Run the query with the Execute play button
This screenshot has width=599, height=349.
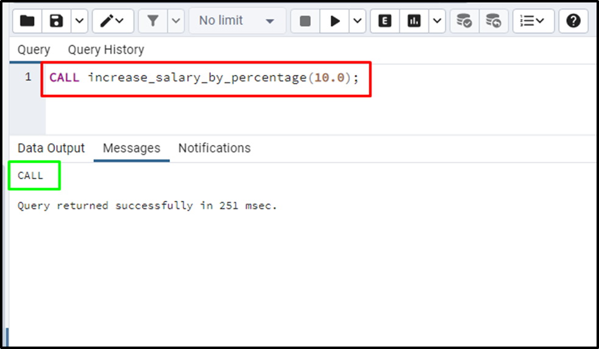point(335,21)
